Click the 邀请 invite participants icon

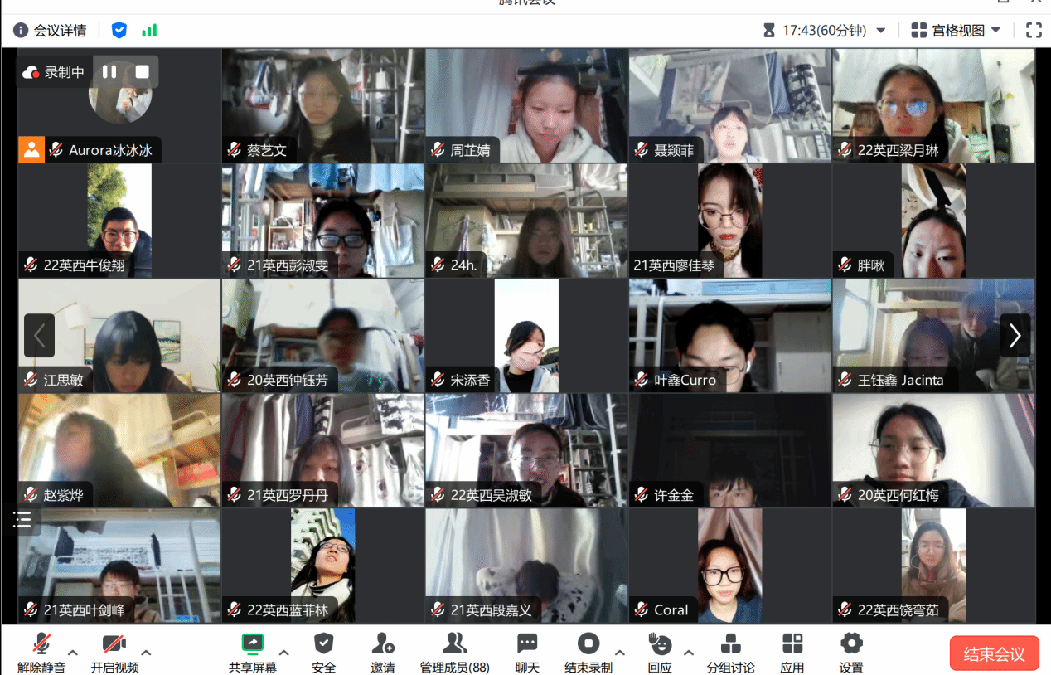click(382, 644)
